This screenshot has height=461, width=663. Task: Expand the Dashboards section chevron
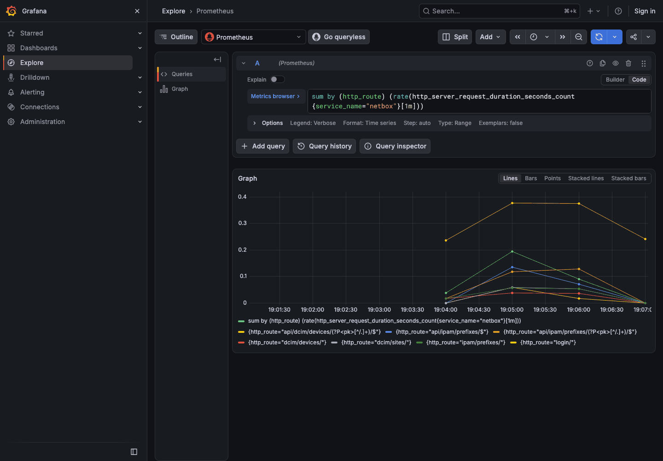tap(140, 48)
